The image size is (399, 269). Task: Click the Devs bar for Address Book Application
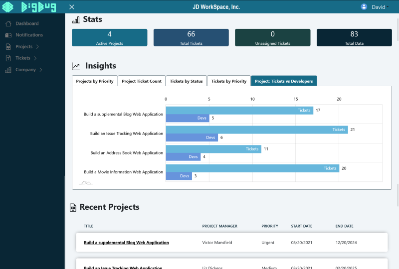(183, 157)
